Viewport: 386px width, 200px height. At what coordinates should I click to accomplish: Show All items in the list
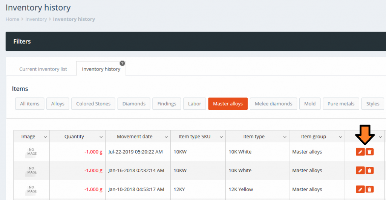[30, 104]
